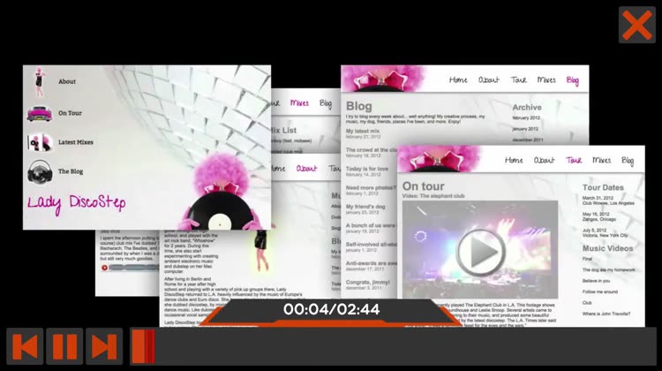Image resolution: width=662 pixels, height=371 pixels.
Task: Open the 'My latest mix' blog post
Action: [x=363, y=131]
